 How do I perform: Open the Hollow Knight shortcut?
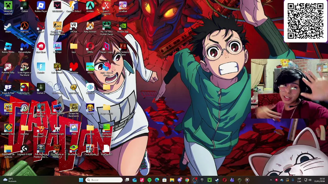57,130
